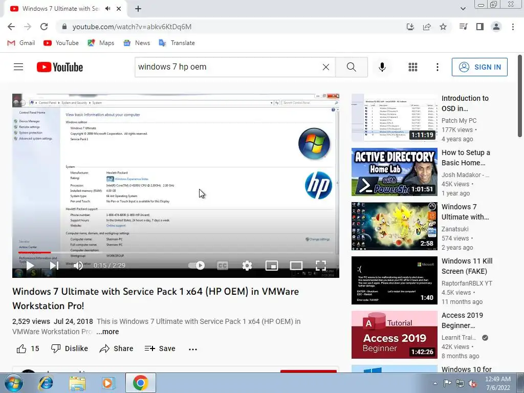Open the Gmail bookmark

21,43
